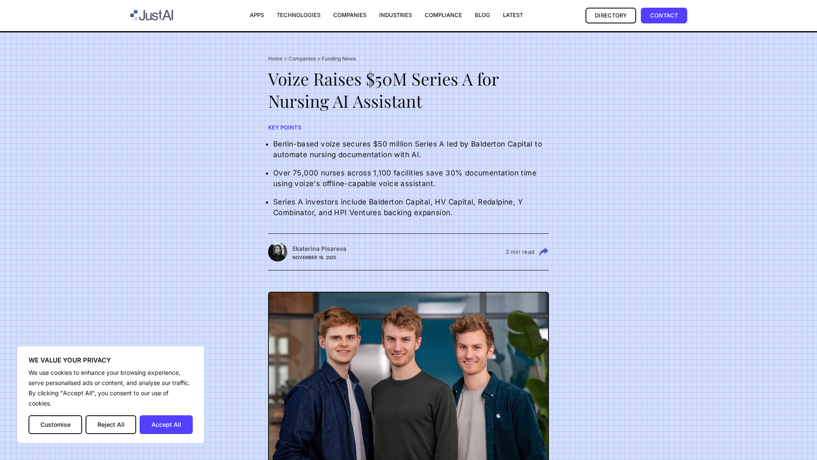This screenshot has width=817, height=460.
Task: Click author name Ekaterina Pisareva
Action: click(x=319, y=249)
